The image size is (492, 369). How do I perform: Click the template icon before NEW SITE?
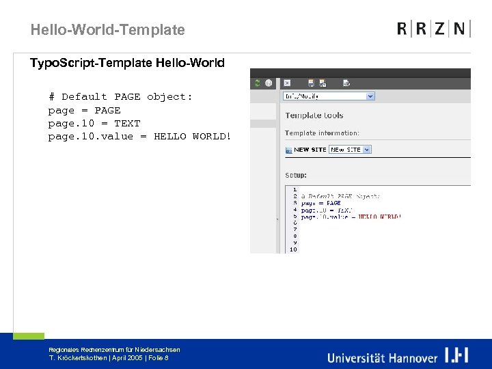click(288, 150)
